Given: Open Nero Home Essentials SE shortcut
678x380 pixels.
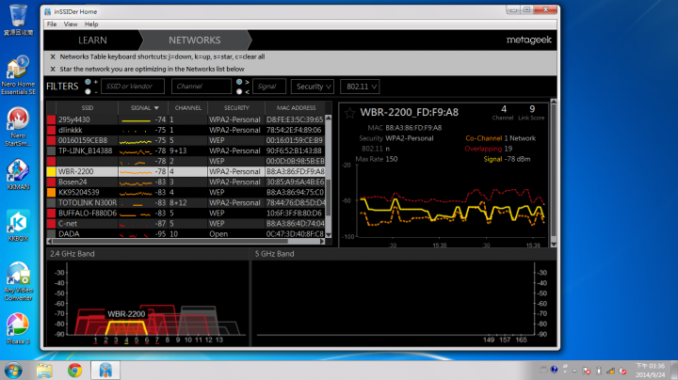Looking at the screenshot, I should [x=18, y=75].
